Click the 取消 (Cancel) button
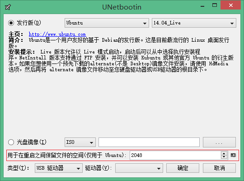Image resolution: width=244 pixels, height=181 pixels. click(219, 168)
